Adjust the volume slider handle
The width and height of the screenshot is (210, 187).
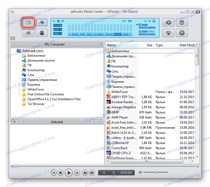coord(156,172)
